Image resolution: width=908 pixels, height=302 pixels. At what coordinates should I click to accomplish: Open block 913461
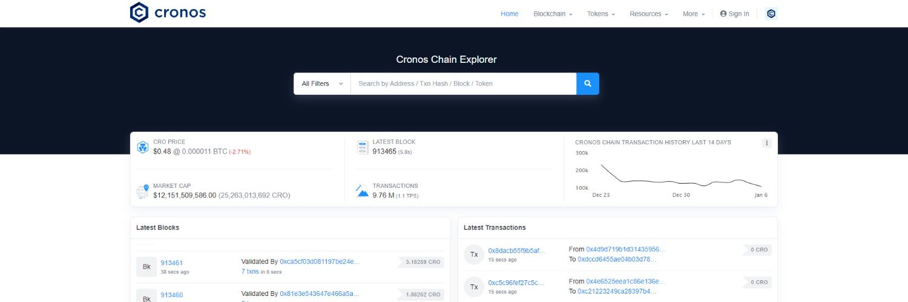(171, 263)
